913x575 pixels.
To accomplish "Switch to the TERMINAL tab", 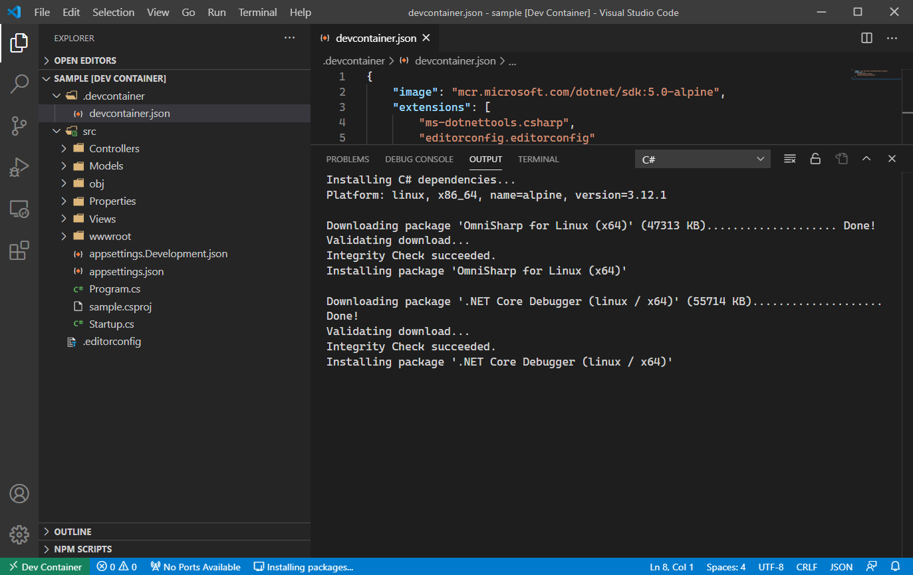I will click(538, 160).
